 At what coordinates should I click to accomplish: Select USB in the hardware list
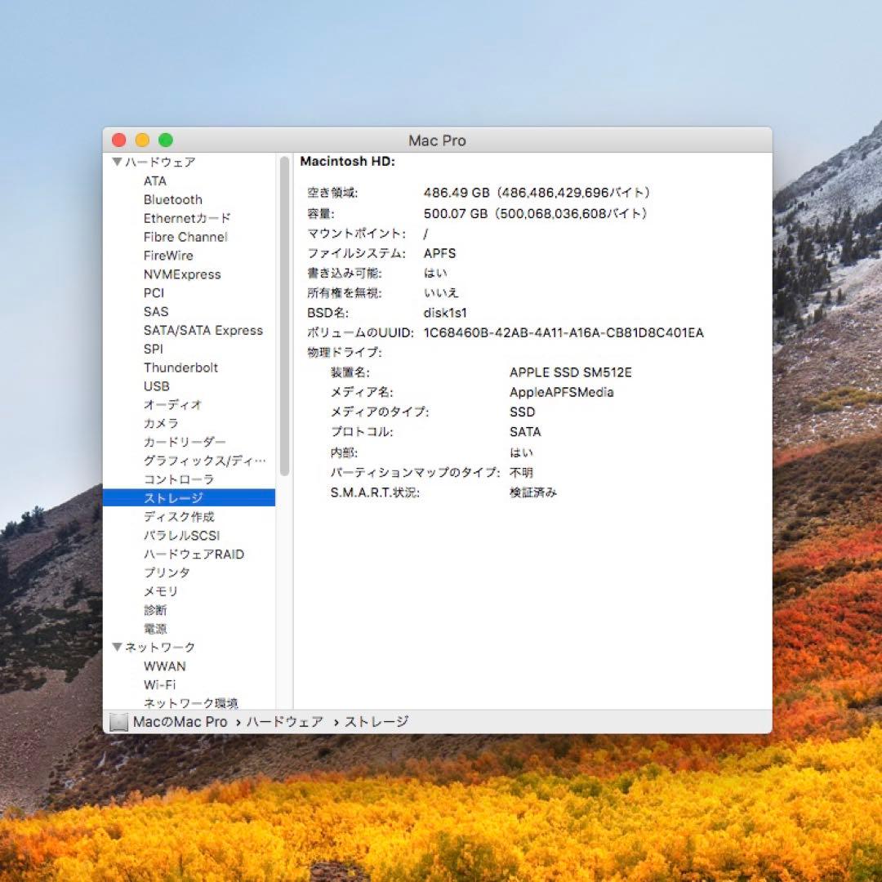pos(156,385)
